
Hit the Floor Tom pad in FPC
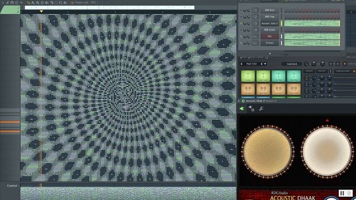click(294, 89)
